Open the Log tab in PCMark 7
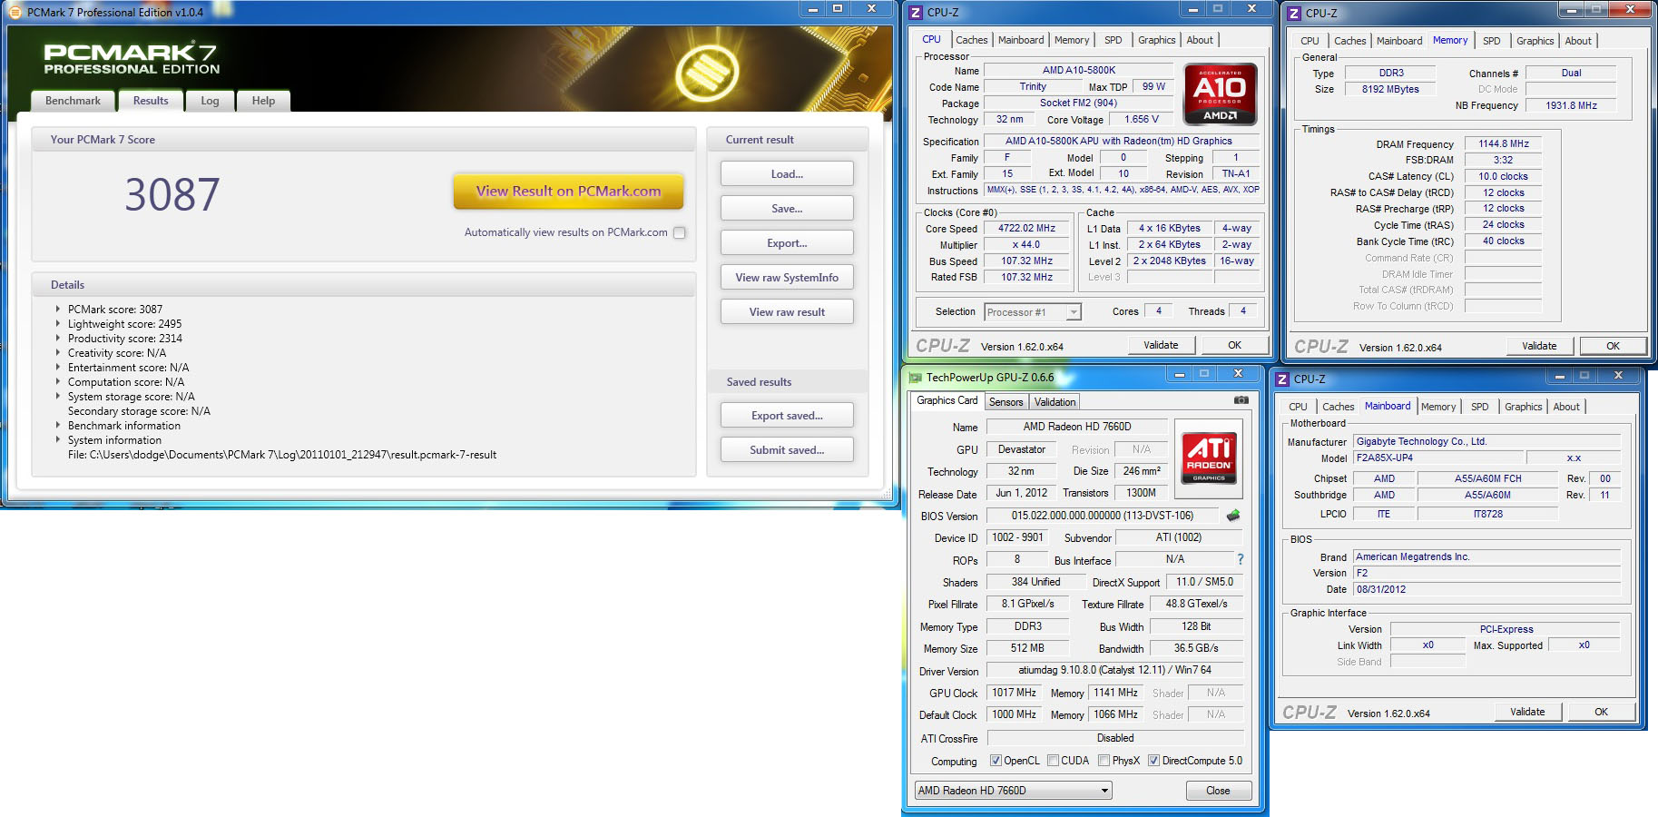1658x817 pixels. pos(210,101)
